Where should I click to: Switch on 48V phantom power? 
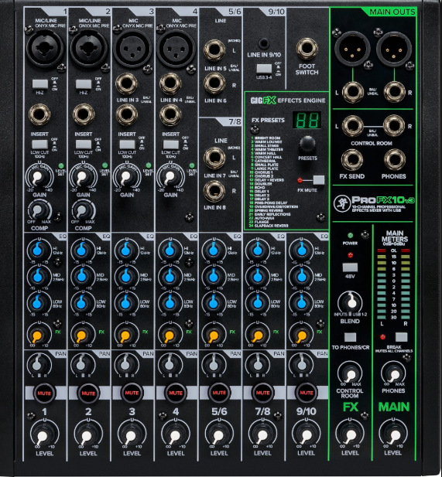coord(350,267)
